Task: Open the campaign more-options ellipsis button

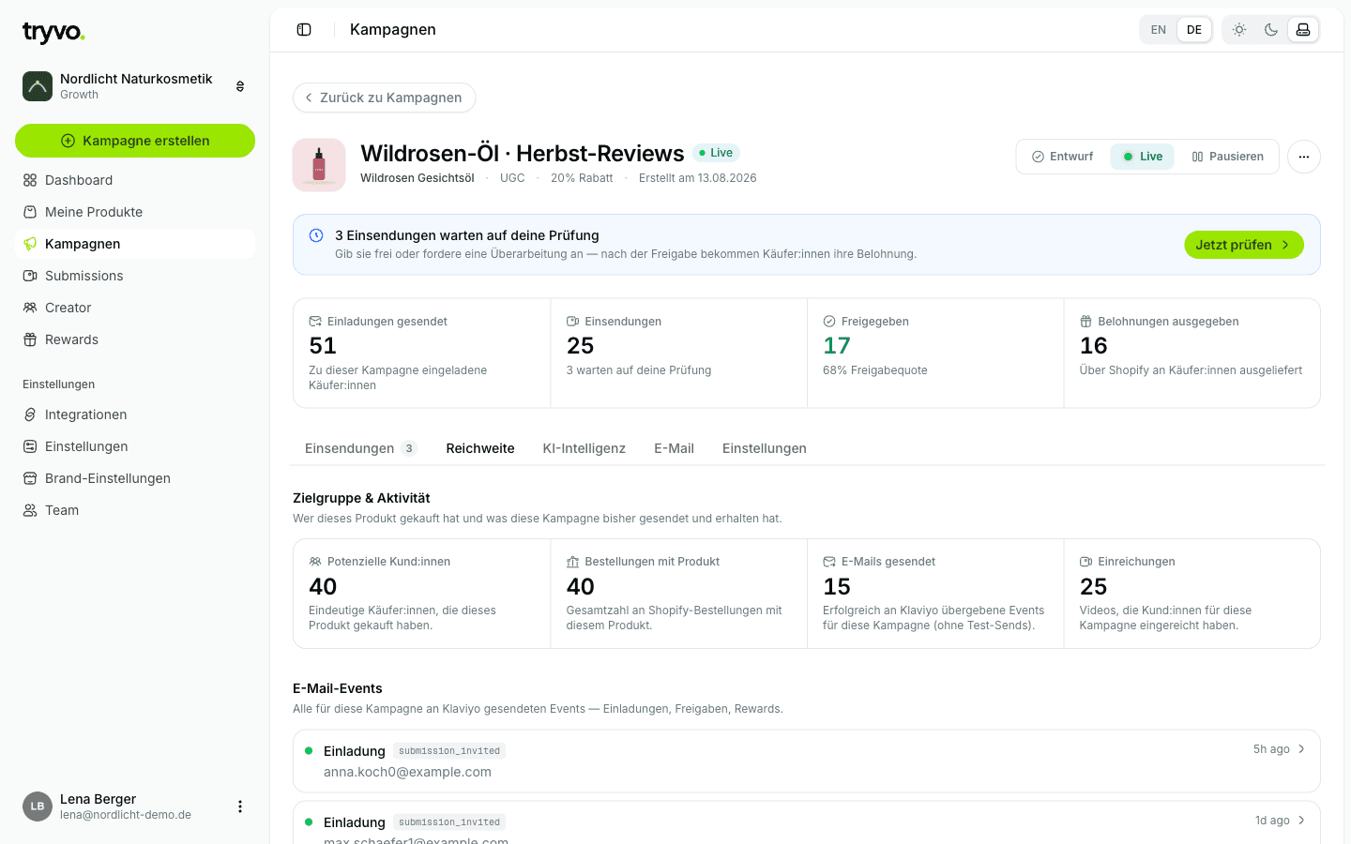Action: [1304, 157]
